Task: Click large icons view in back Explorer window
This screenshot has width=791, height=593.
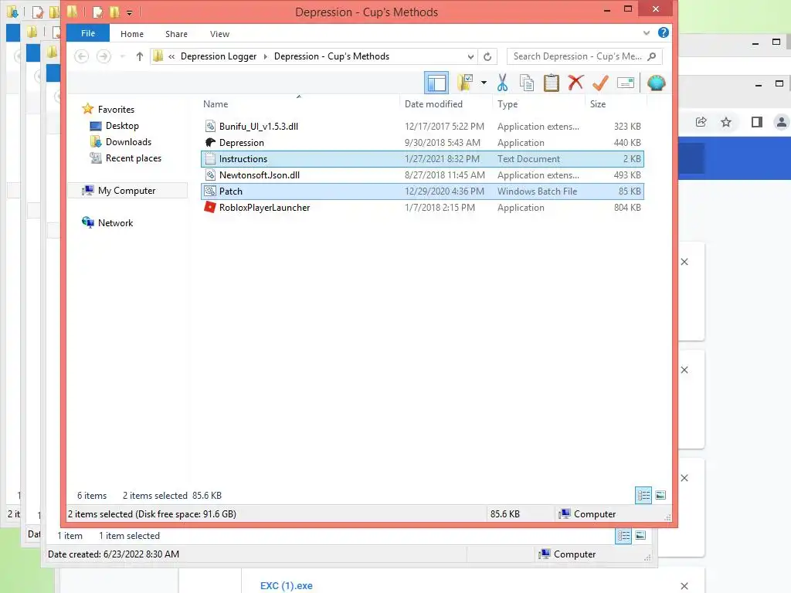Action: point(640,536)
